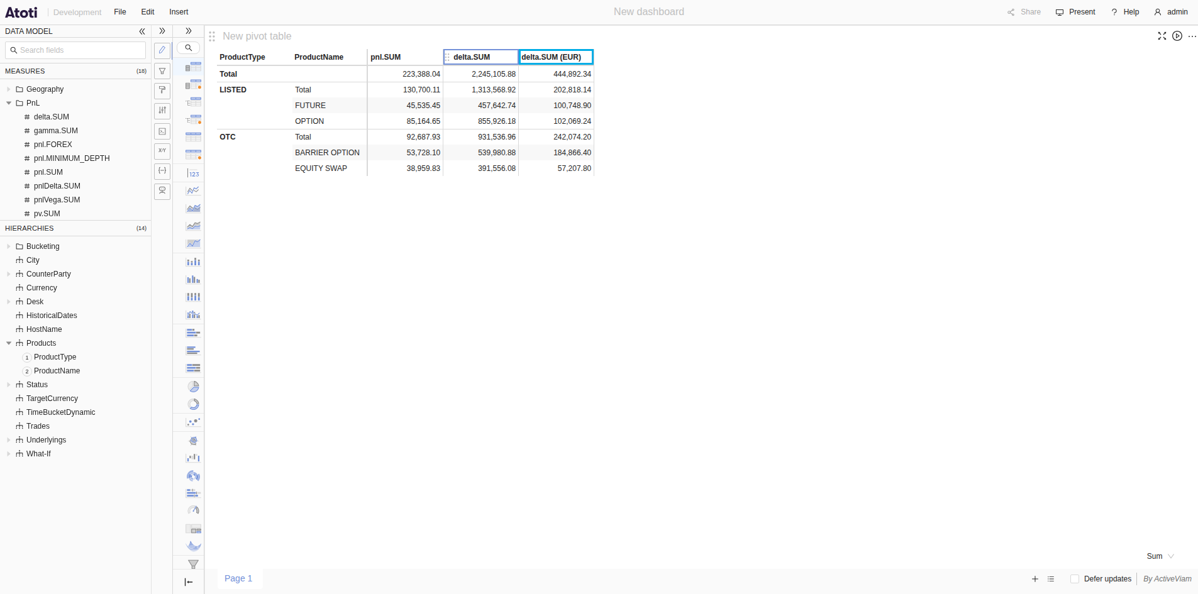Collapse the PnL measures folder
This screenshot has height=594, width=1198.
[9, 103]
